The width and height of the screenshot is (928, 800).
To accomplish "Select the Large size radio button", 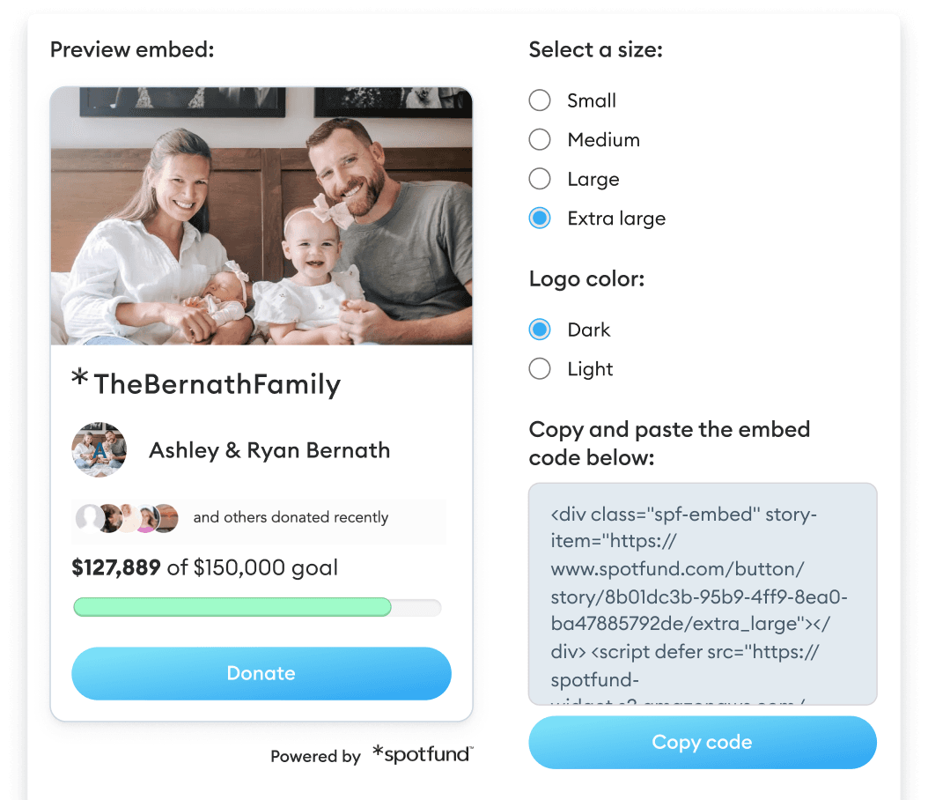I will click(540, 179).
